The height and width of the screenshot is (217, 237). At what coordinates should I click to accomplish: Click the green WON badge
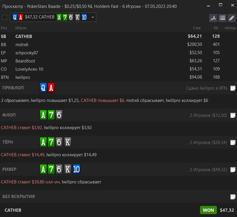(x=208, y=210)
